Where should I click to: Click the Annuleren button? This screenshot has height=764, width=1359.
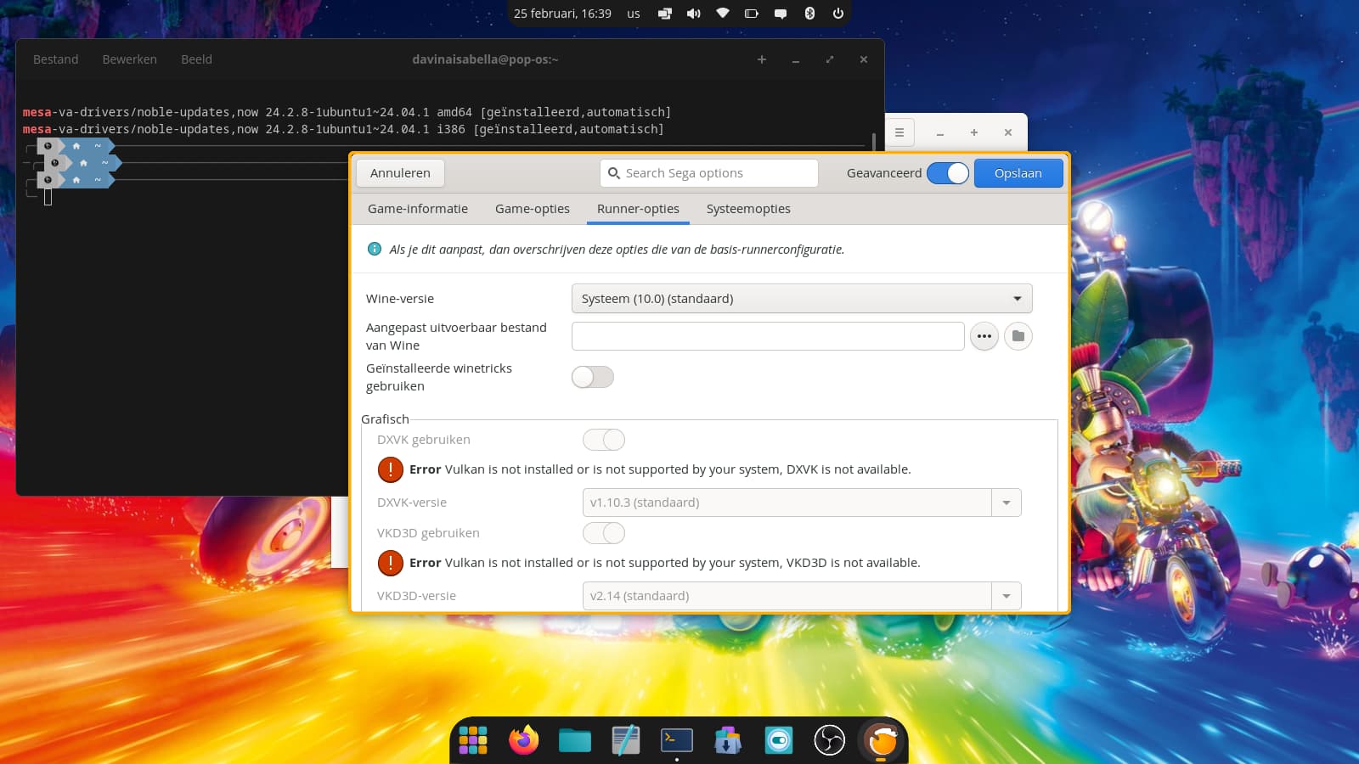[x=400, y=173]
